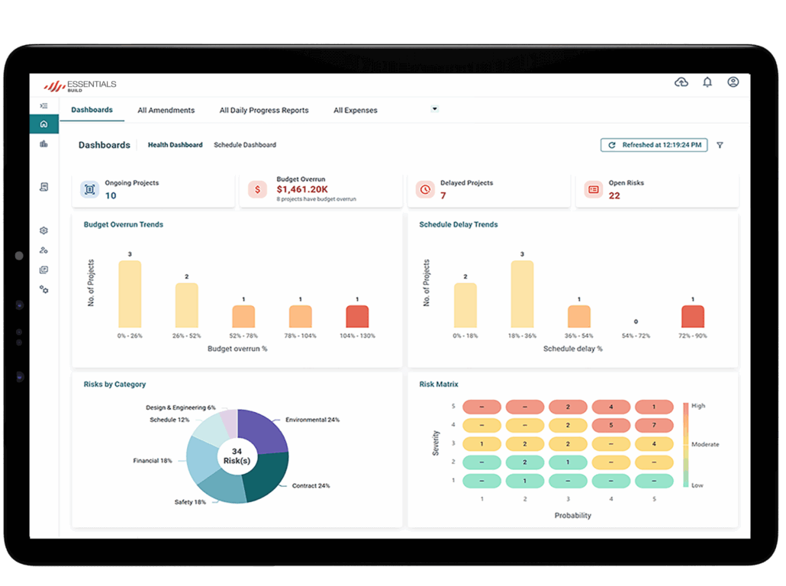Open the user profile icon
This screenshot has height=586, width=786.
(733, 82)
